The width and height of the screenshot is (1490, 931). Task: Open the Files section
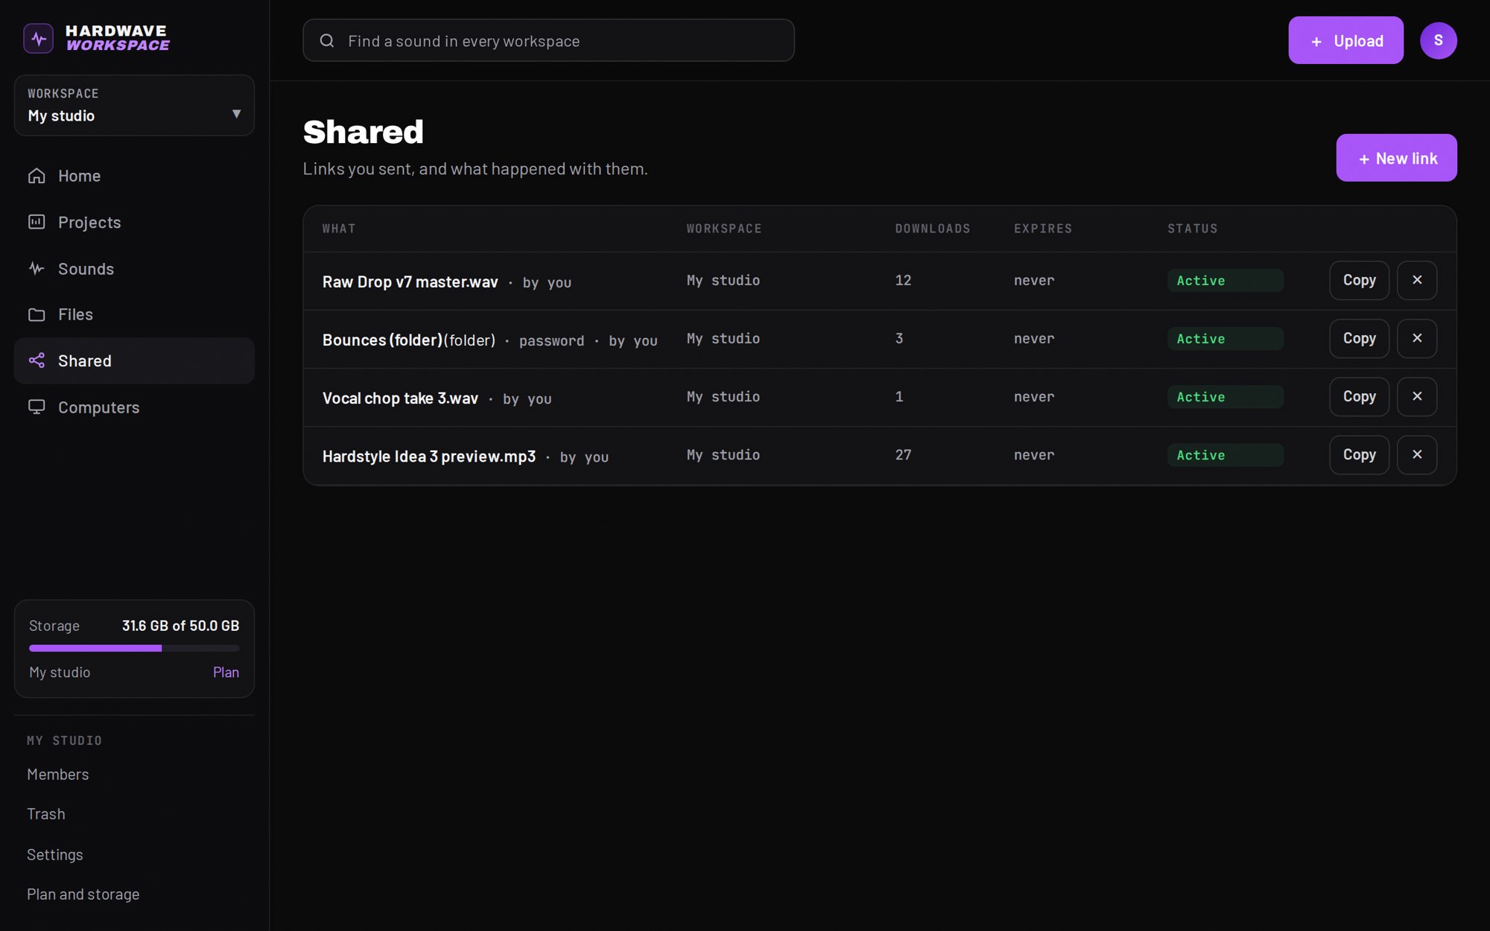tap(134, 314)
